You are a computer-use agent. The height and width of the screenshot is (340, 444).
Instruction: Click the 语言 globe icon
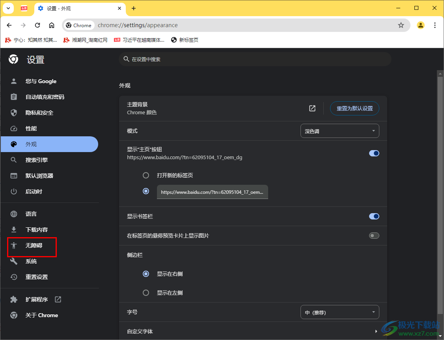click(x=13, y=214)
